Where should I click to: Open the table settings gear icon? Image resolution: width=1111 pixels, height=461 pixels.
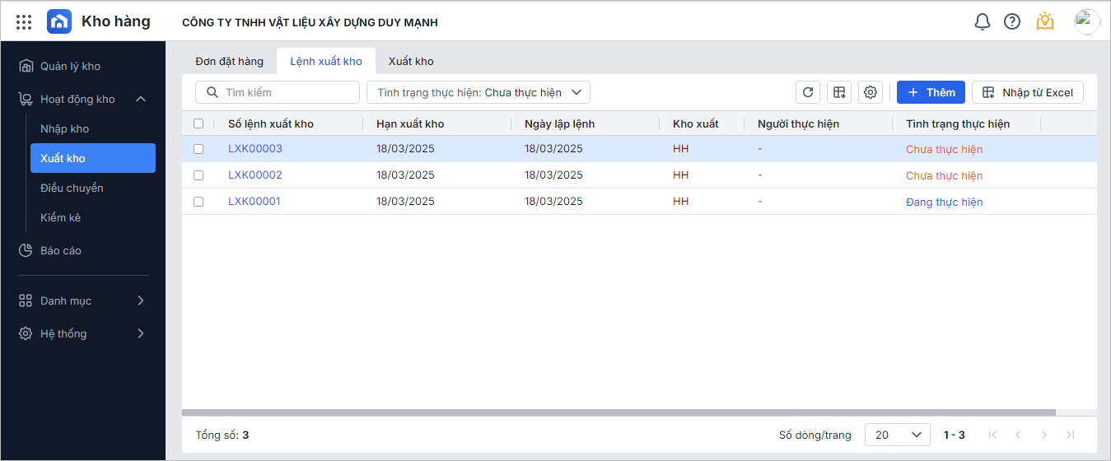click(871, 92)
